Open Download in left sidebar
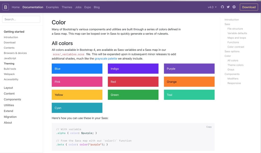The height and width of the screenshot is (153, 261). (x=9, y=43)
